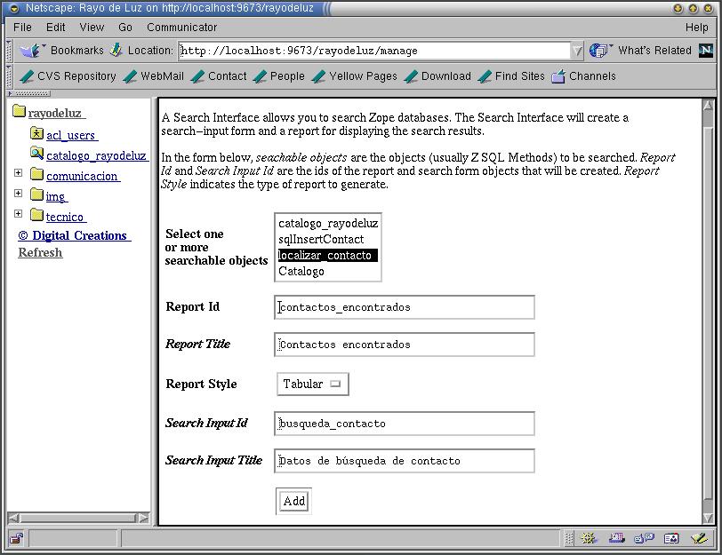This screenshot has width=722, height=555.
Task: Expand the img tree node
Action: (x=18, y=193)
